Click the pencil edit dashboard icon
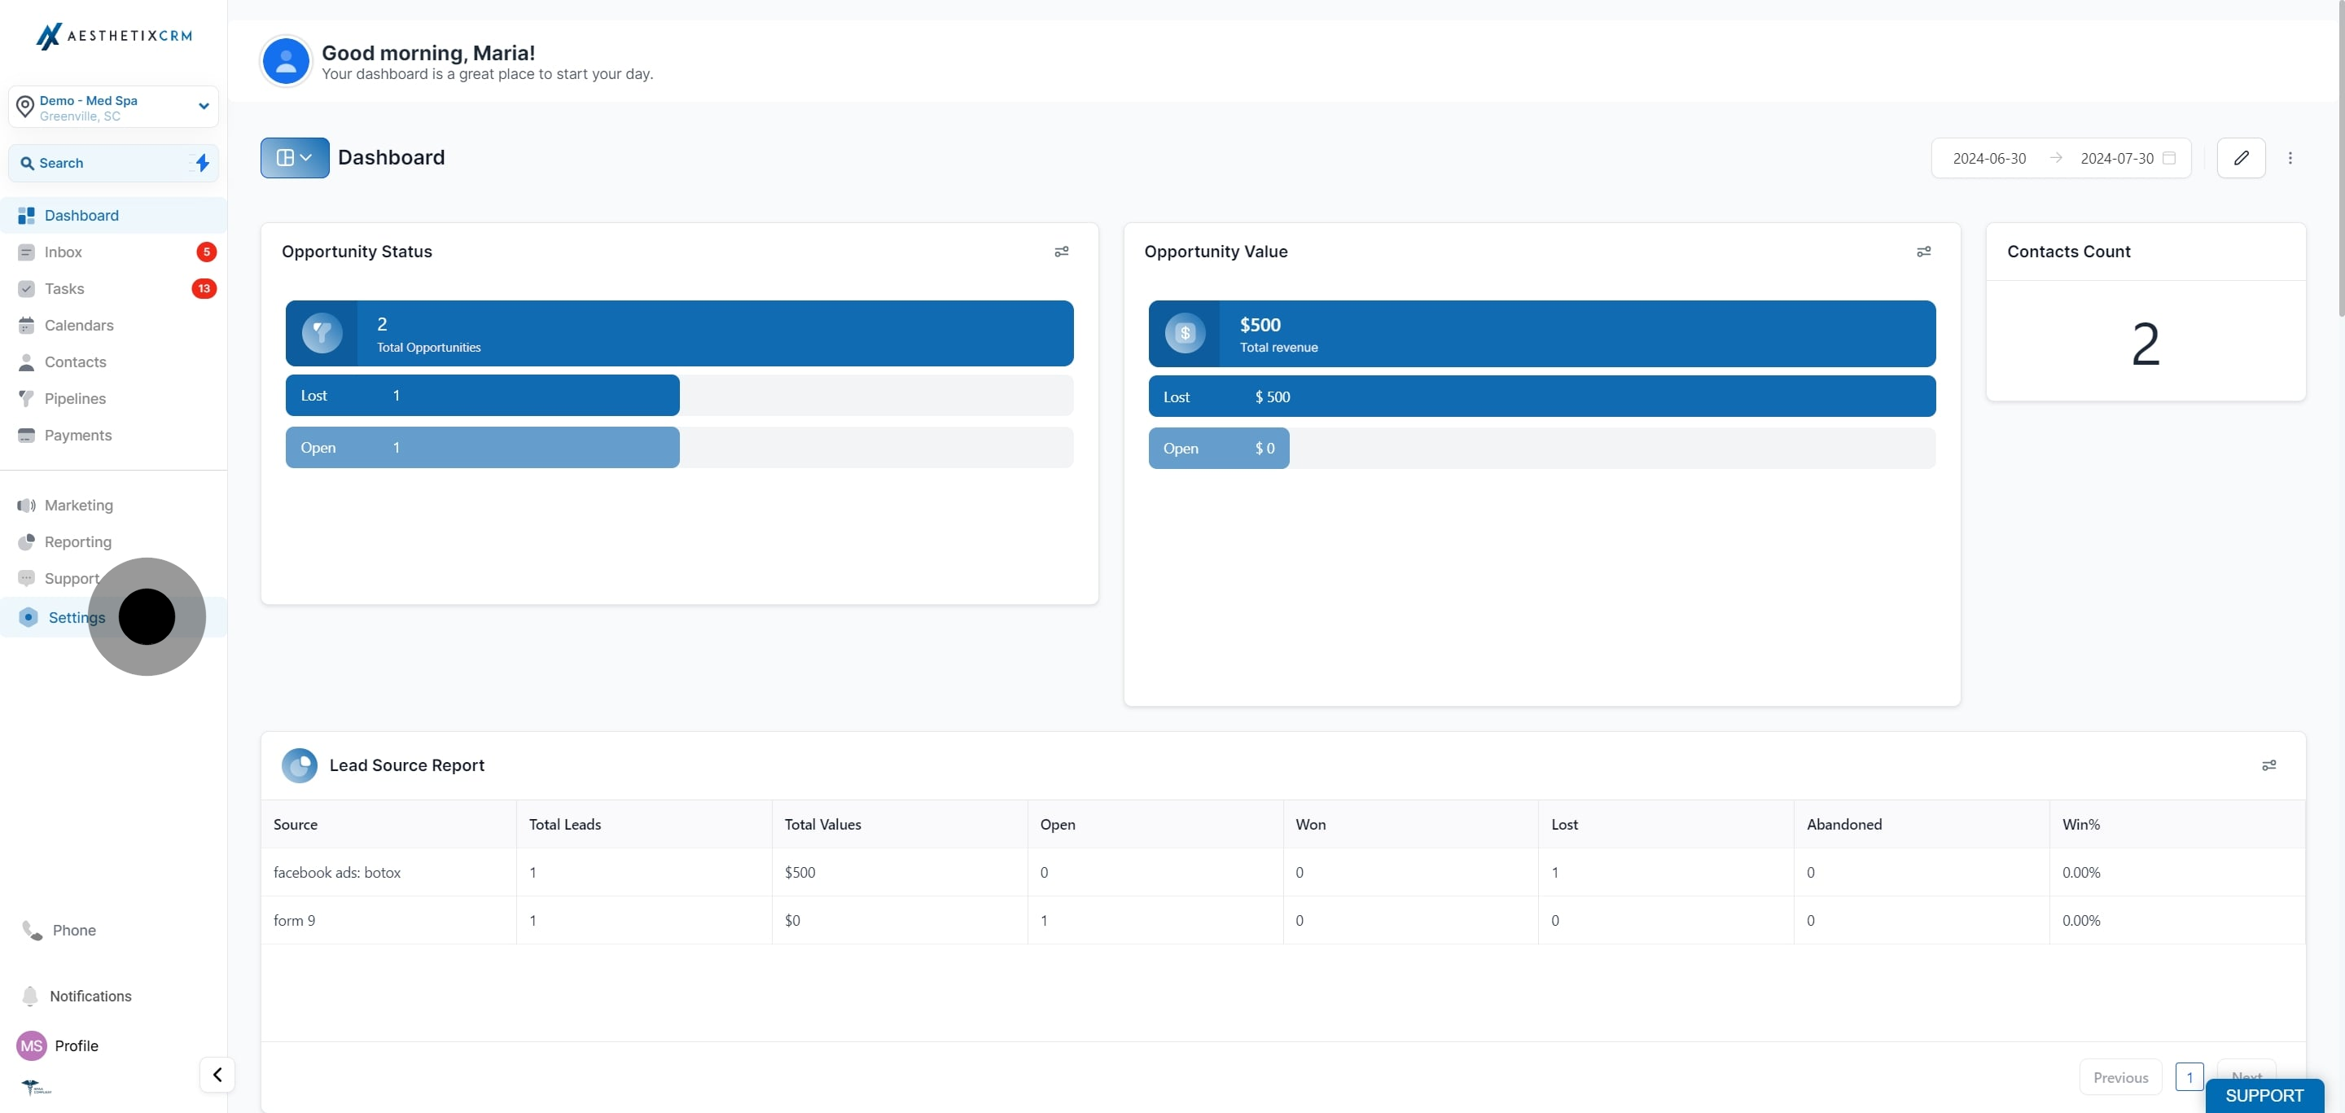This screenshot has height=1113, width=2345. tap(2240, 158)
